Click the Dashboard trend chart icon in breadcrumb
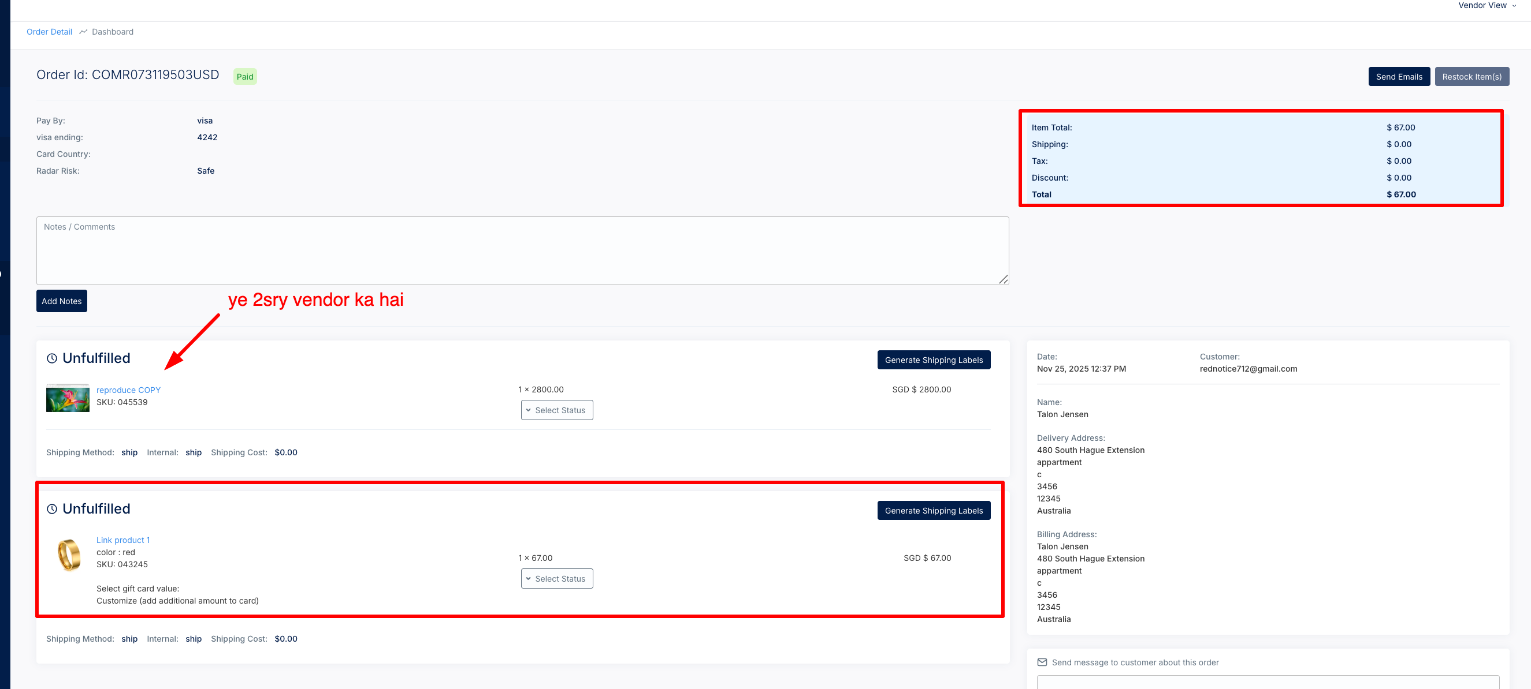1531x689 pixels. click(x=83, y=32)
